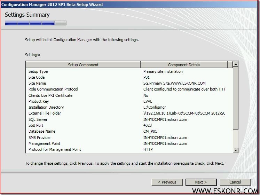
Task: Click the Next button
Action: tap(201, 182)
